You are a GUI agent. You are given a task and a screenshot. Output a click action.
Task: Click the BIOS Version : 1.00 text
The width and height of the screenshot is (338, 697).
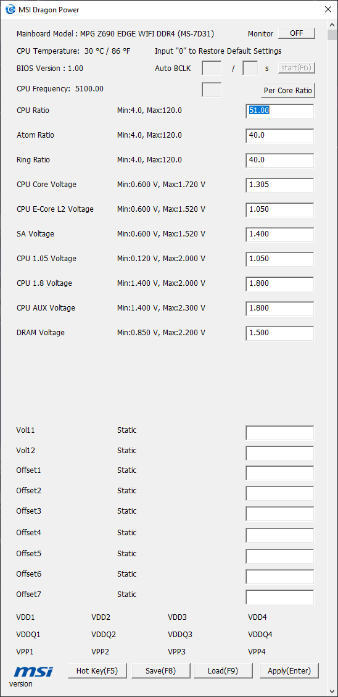(x=50, y=69)
